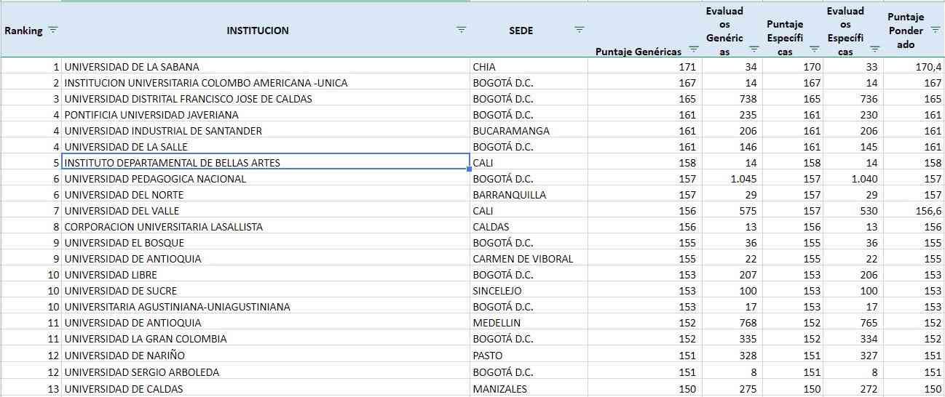Select the UNIVERSIDAD DE NARIÑO cell

click(x=124, y=356)
